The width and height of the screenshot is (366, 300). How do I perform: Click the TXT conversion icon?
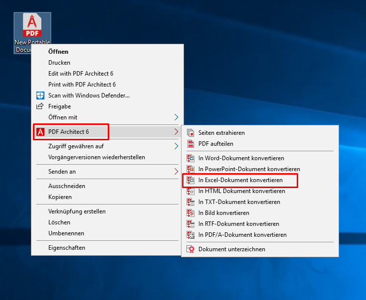[x=190, y=202]
